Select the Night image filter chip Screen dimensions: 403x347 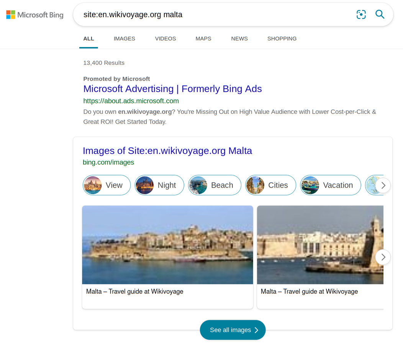(159, 185)
